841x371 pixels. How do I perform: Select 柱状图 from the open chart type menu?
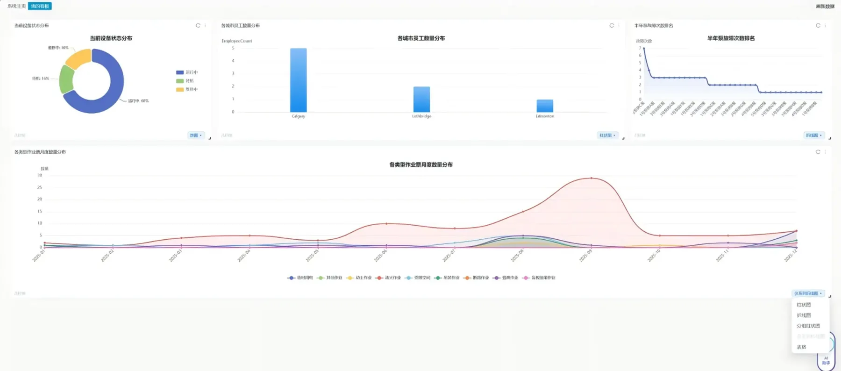coord(804,305)
